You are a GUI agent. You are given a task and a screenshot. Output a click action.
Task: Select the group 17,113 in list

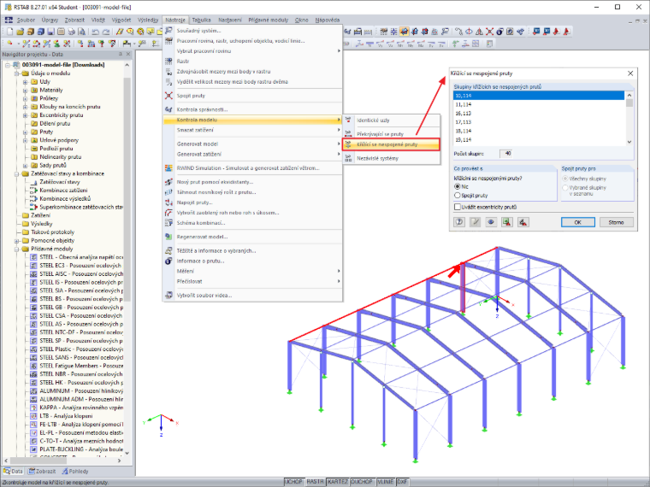(x=539, y=122)
